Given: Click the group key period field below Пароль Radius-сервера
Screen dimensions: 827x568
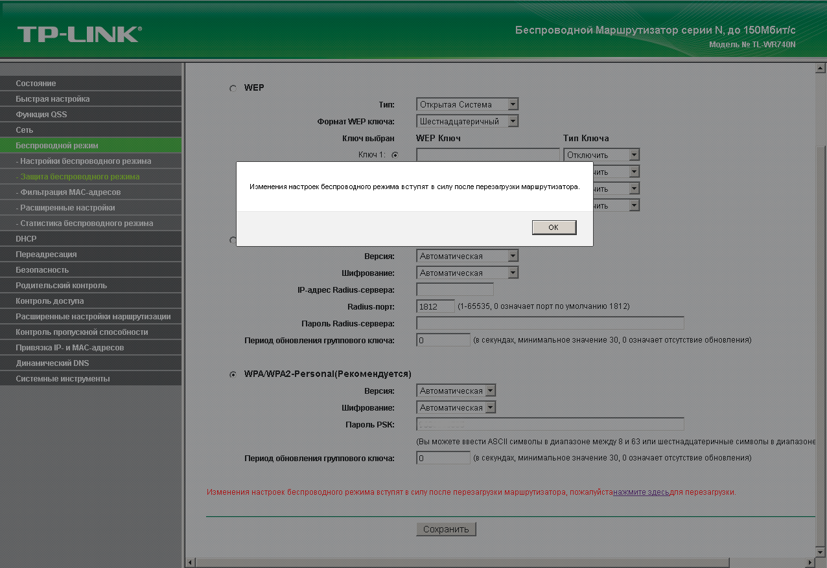Looking at the screenshot, I should tap(443, 340).
